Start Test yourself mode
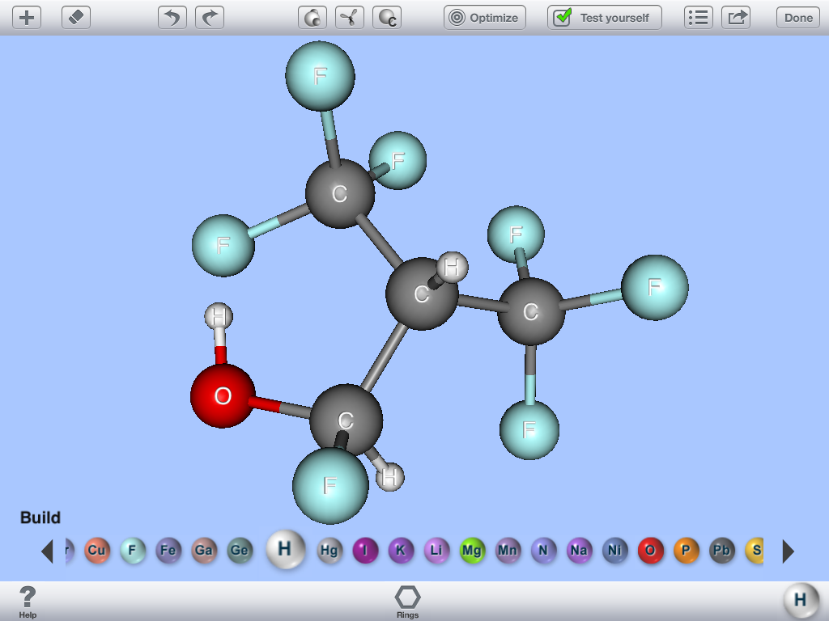Screen dimensions: 829x621 [x=603, y=17]
